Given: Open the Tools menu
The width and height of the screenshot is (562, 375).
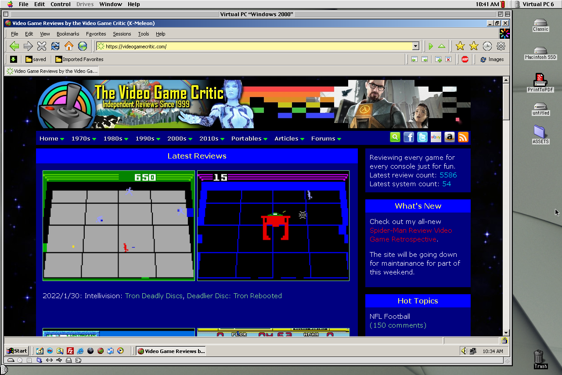Looking at the screenshot, I should (144, 34).
